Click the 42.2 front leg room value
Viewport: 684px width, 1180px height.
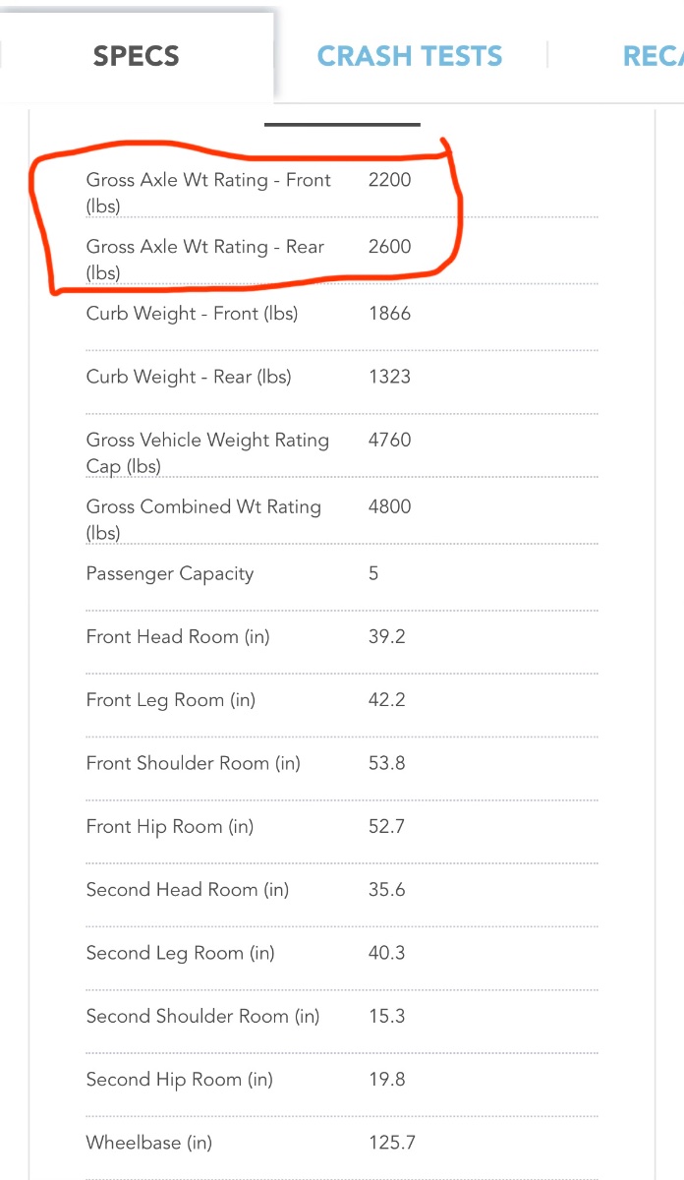pyautogui.click(x=386, y=700)
